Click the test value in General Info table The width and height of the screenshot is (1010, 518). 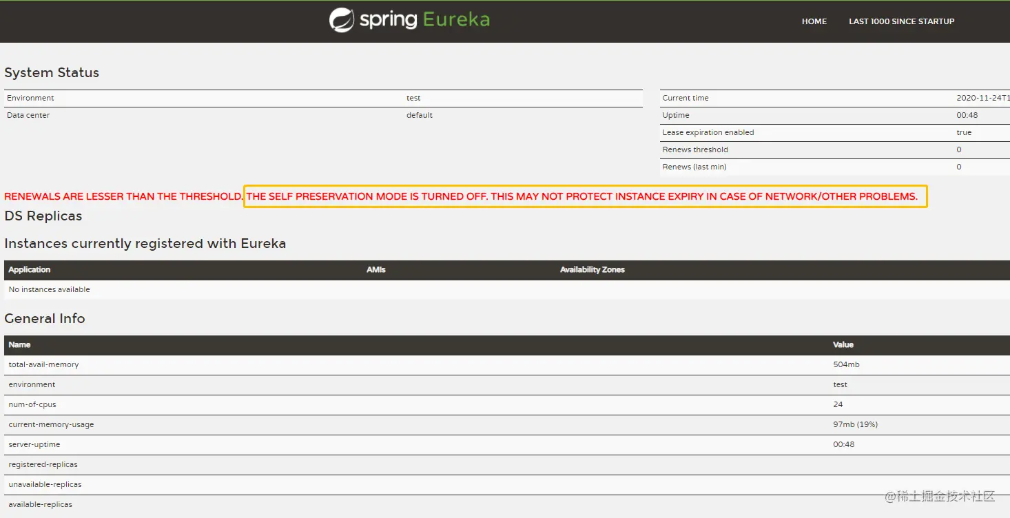[841, 385]
